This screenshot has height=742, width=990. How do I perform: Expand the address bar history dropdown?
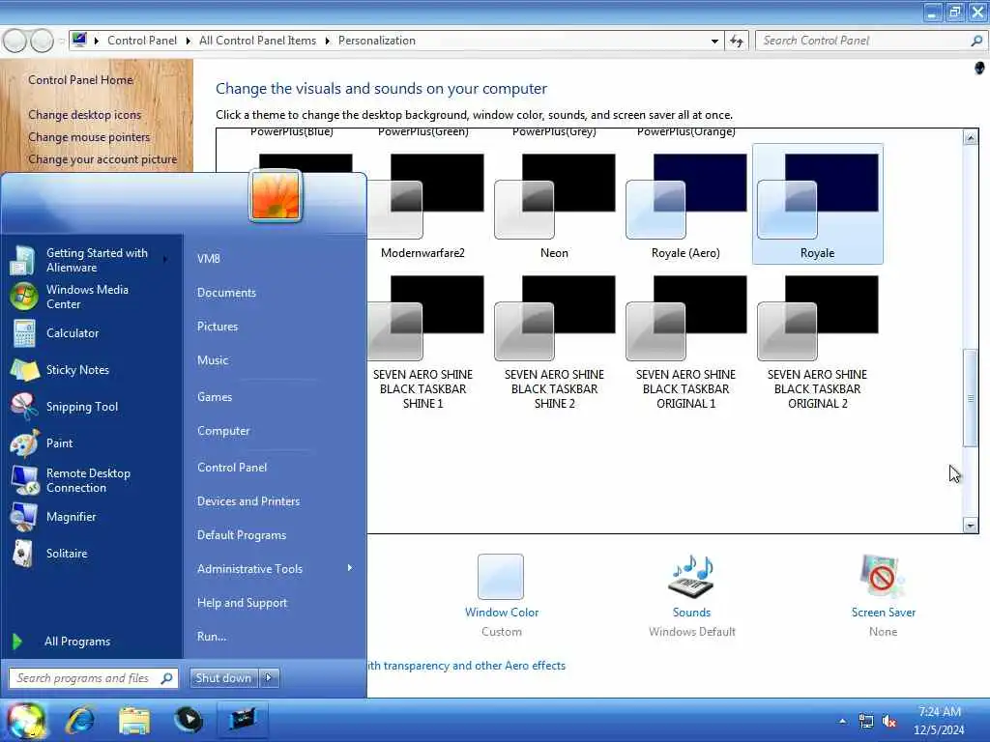click(714, 41)
